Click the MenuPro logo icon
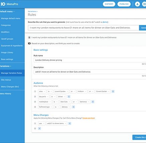This screenshot has width=146, height=143. click(3, 4)
